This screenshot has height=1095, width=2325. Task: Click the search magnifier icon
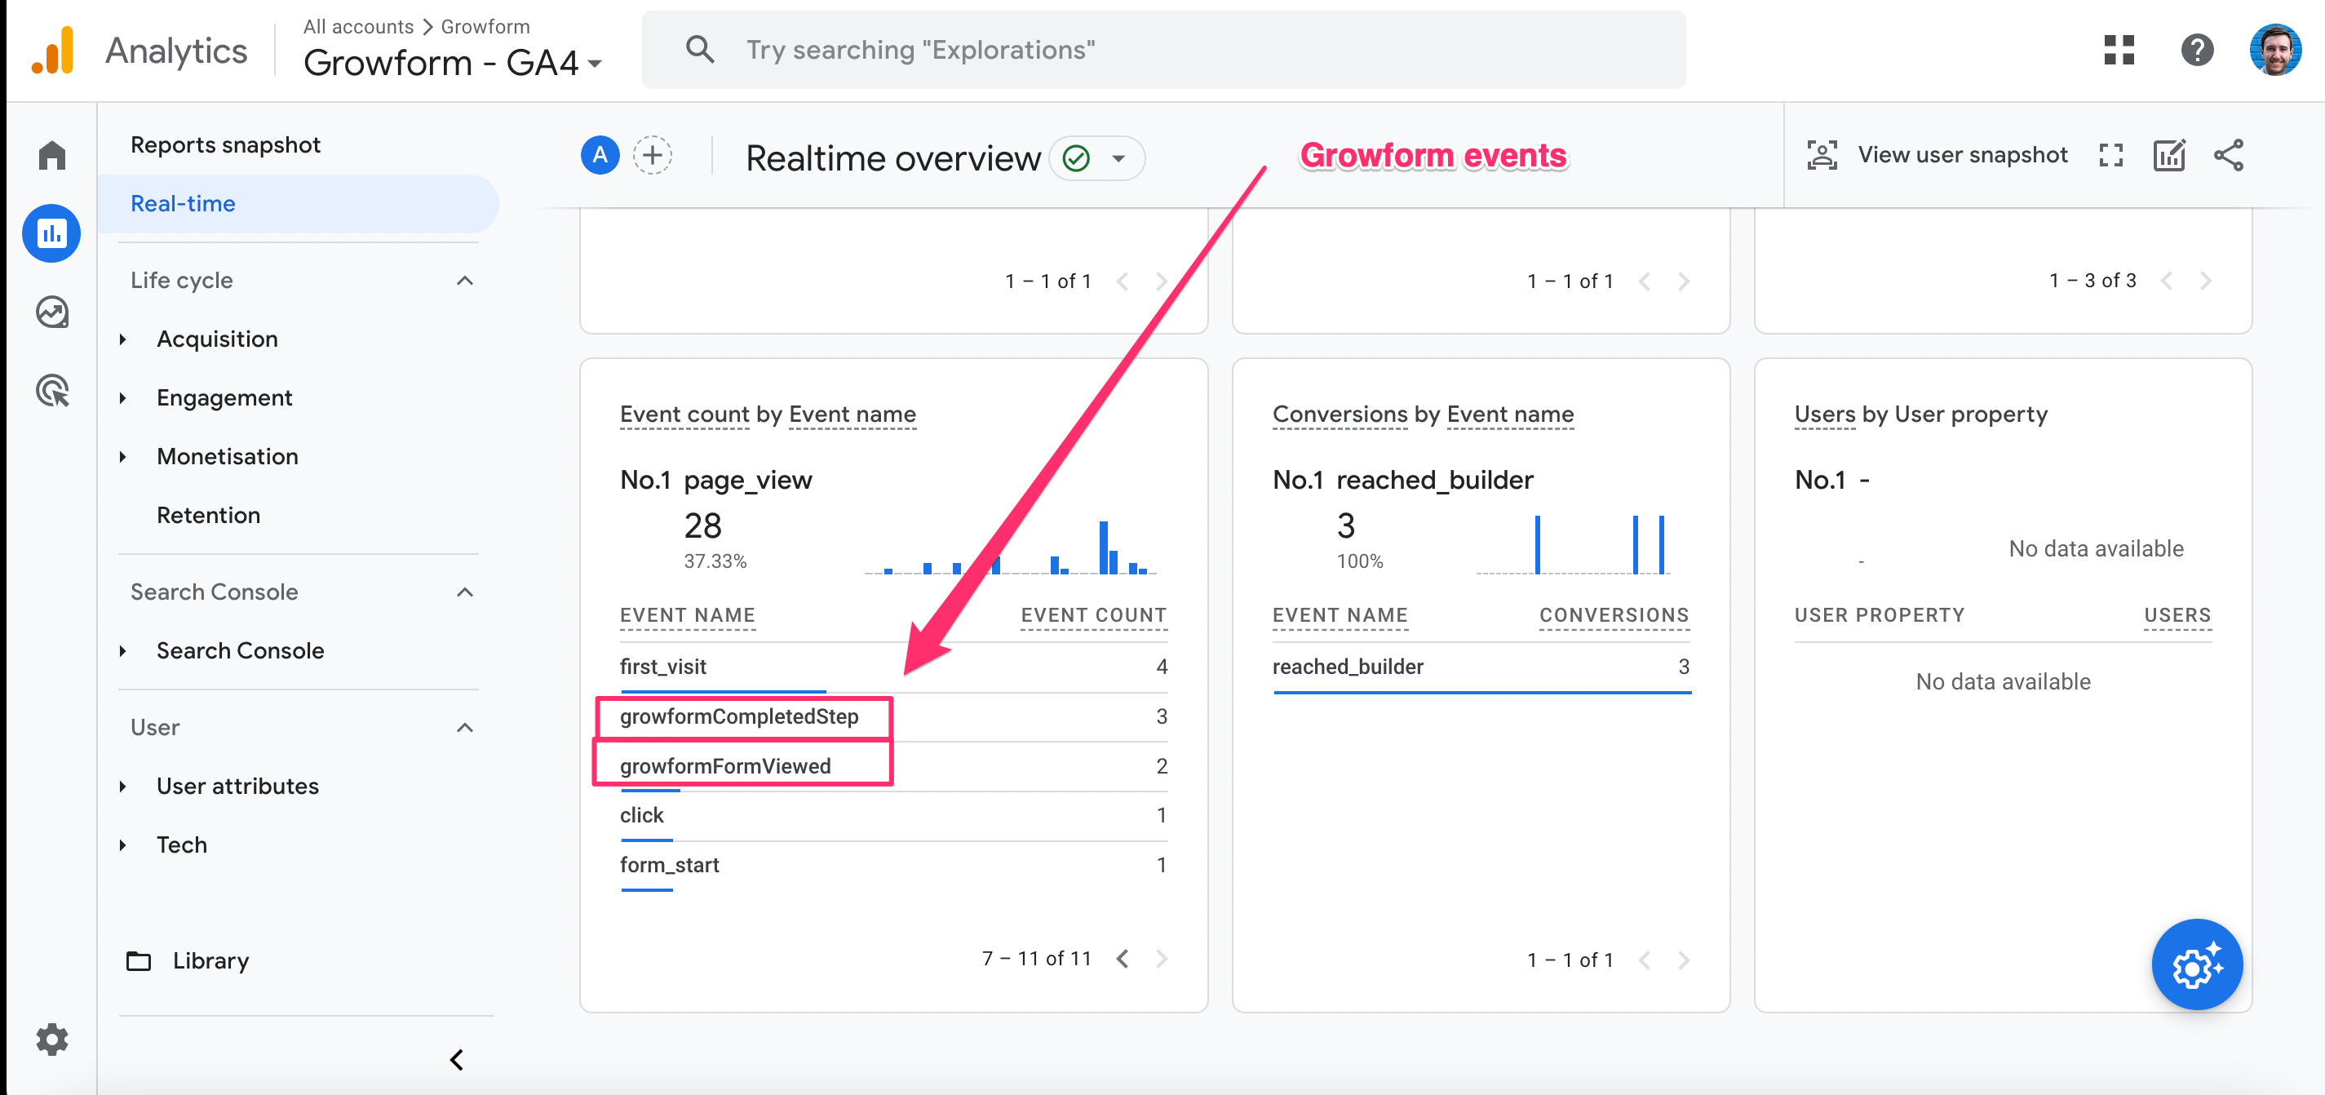(x=699, y=50)
